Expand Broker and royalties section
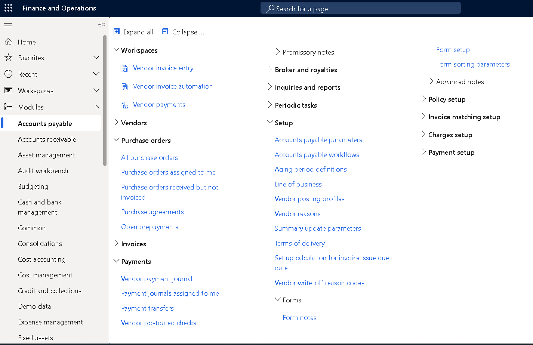 [270, 69]
